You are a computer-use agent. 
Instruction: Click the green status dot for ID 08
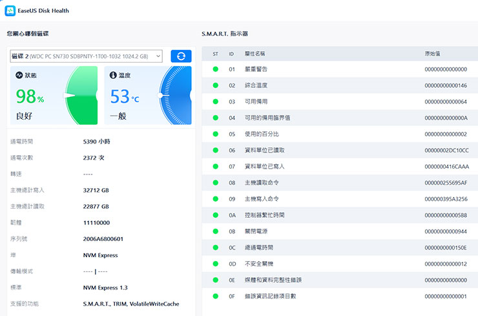click(x=216, y=183)
